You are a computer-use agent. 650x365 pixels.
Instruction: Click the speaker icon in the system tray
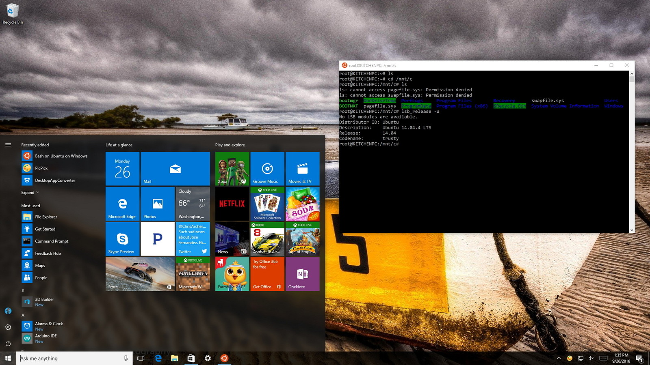(x=591, y=358)
